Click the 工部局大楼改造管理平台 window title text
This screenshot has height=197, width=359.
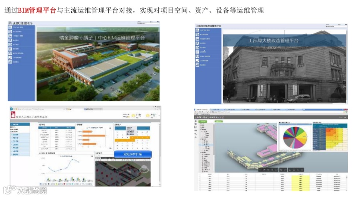pyautogui.click(x=209, y=26)
